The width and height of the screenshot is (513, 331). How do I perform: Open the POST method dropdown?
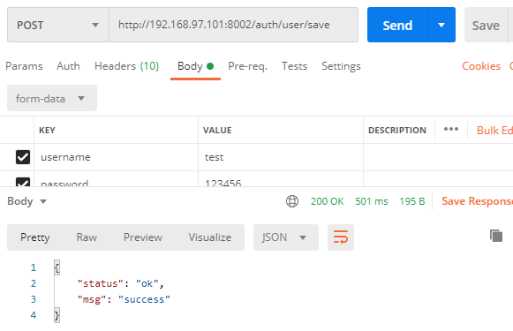[58, 26]
